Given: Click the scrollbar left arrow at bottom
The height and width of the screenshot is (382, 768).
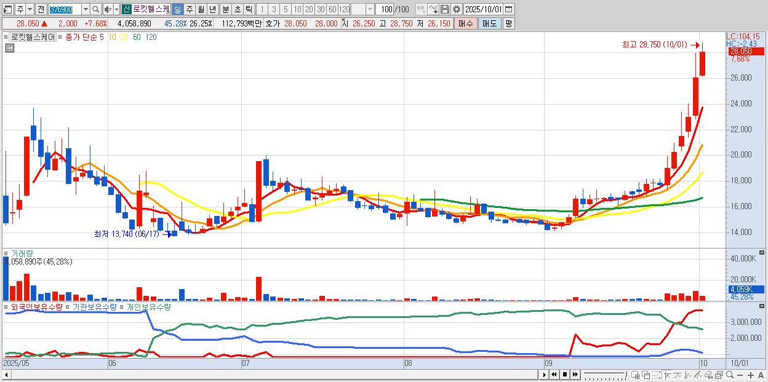Looking at the screenshot, I should 6,375.
